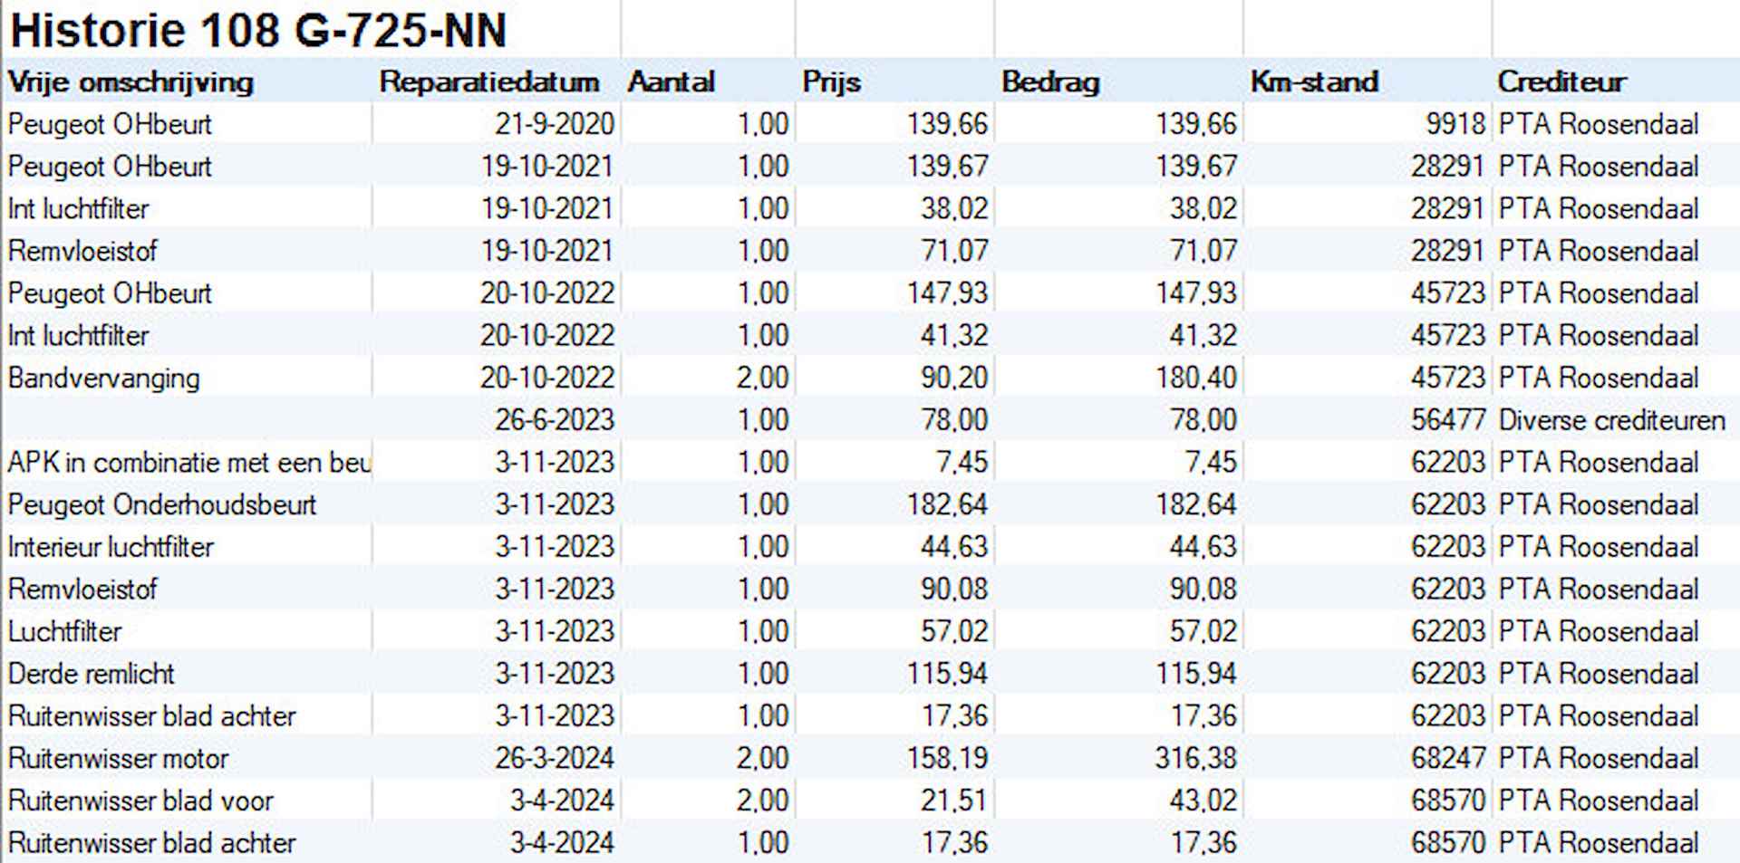
Task: Select the Peugeot OHbeurt cell dated 21-9-2020
Action: [110, 124]
